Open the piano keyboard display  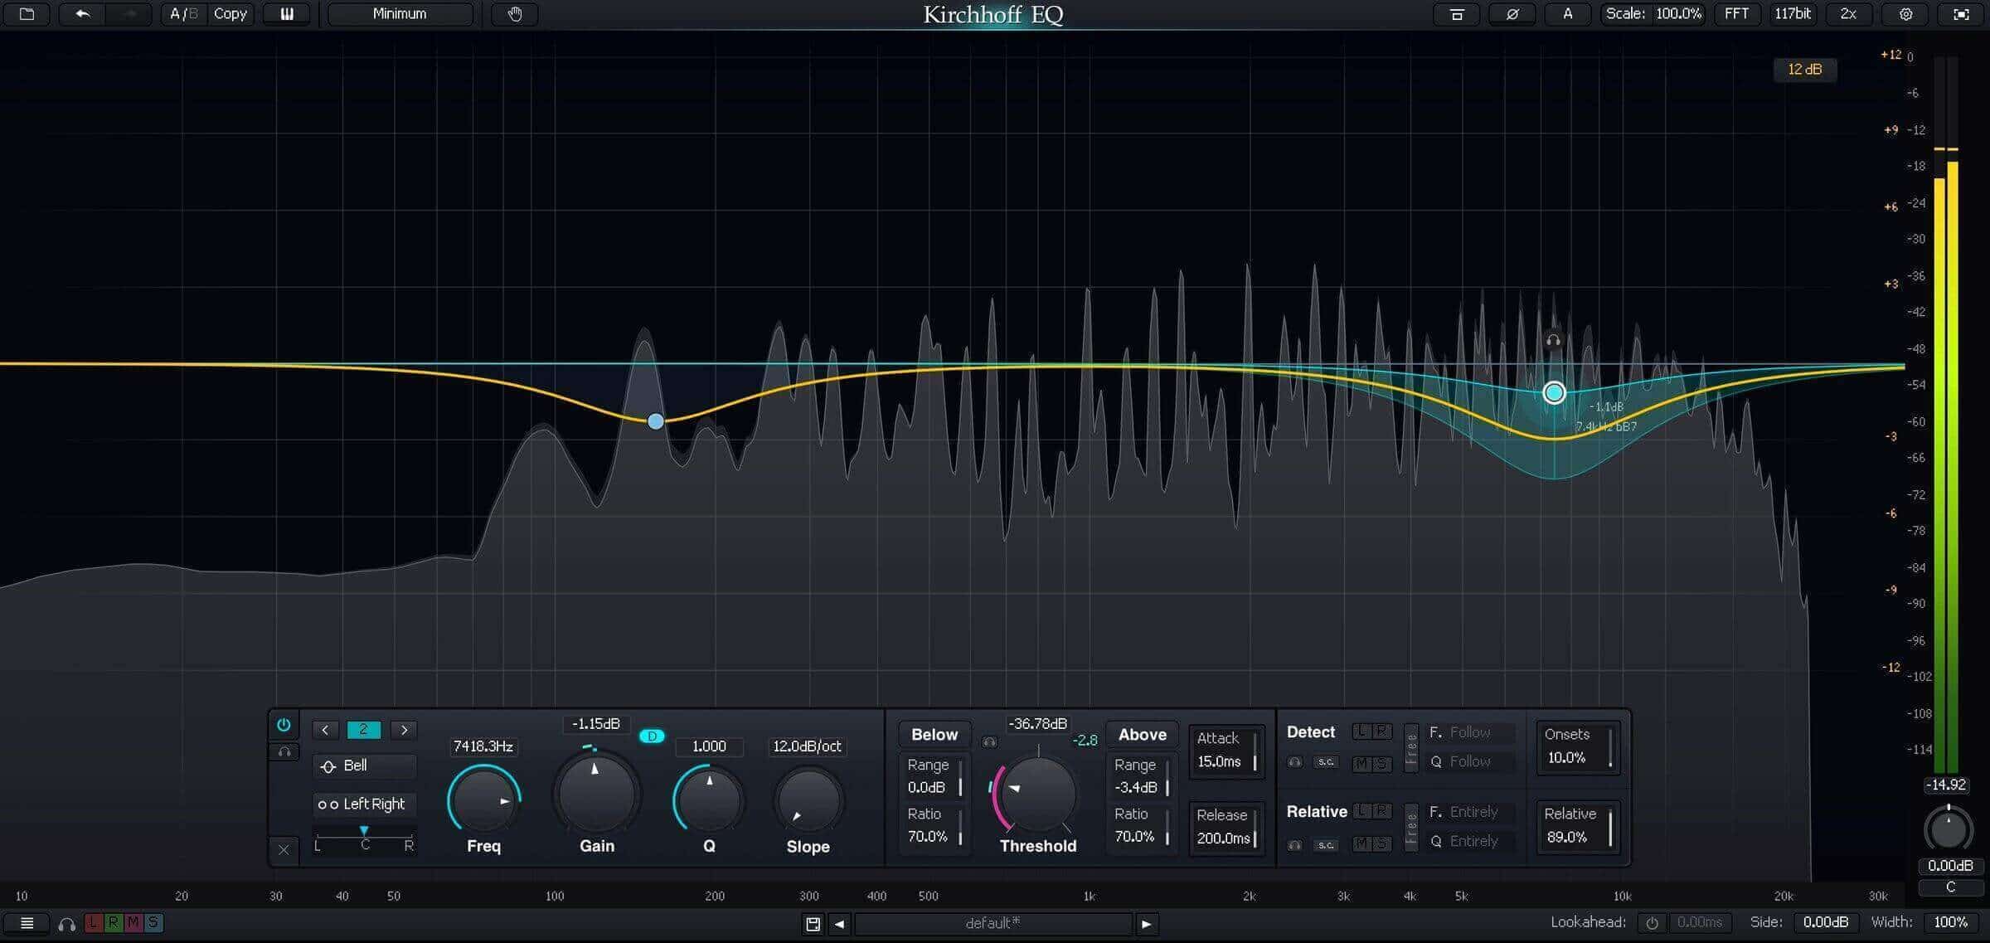pyautogui.click(x=287, y=14)
